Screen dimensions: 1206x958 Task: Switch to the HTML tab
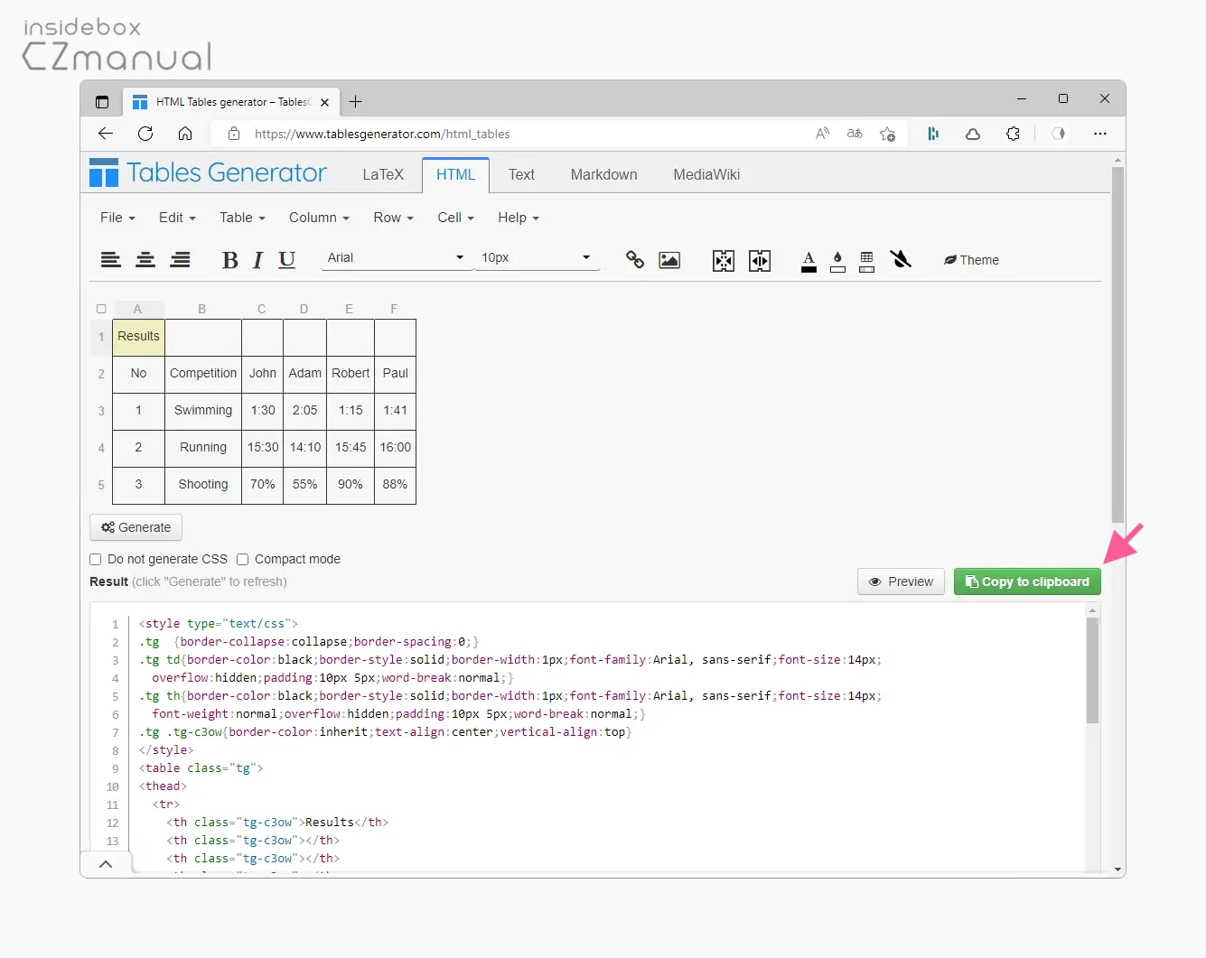pos(455,175)
